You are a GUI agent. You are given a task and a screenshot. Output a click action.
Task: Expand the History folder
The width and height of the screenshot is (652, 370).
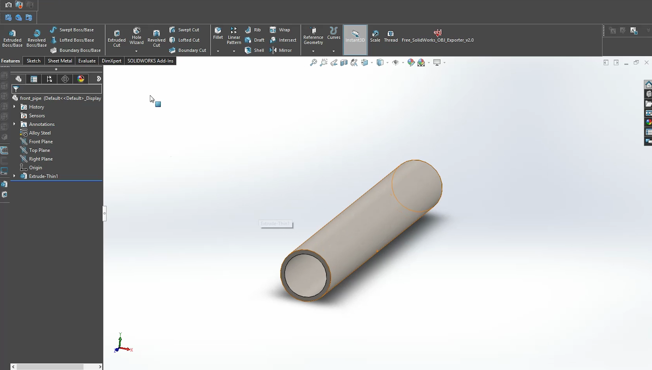click(x=14, y=107)
